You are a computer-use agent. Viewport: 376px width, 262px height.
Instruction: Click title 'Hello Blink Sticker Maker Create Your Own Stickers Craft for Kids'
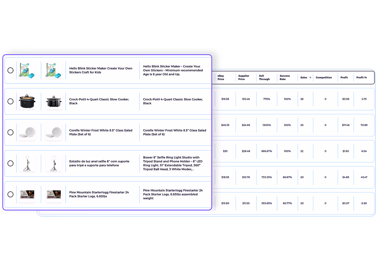(x=101, y=70)
